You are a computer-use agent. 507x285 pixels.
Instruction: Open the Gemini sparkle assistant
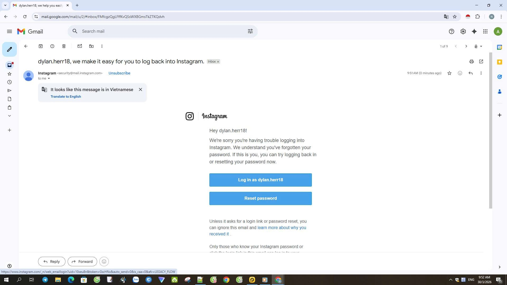coord(474,32)
